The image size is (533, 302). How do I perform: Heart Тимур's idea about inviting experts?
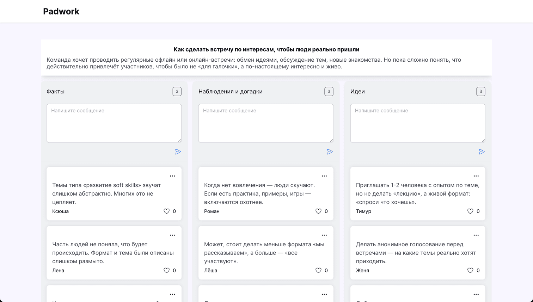click(470, 211)
